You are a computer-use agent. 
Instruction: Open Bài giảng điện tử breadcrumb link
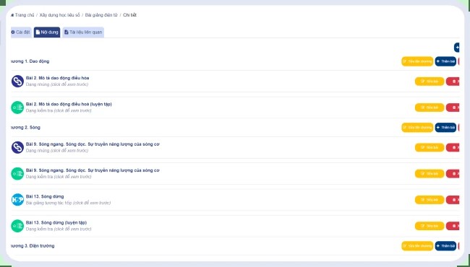[101, 15]
